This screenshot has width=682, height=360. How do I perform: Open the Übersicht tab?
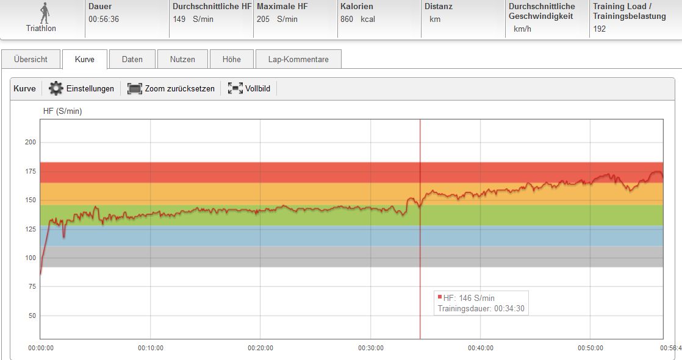pos(31,59)
